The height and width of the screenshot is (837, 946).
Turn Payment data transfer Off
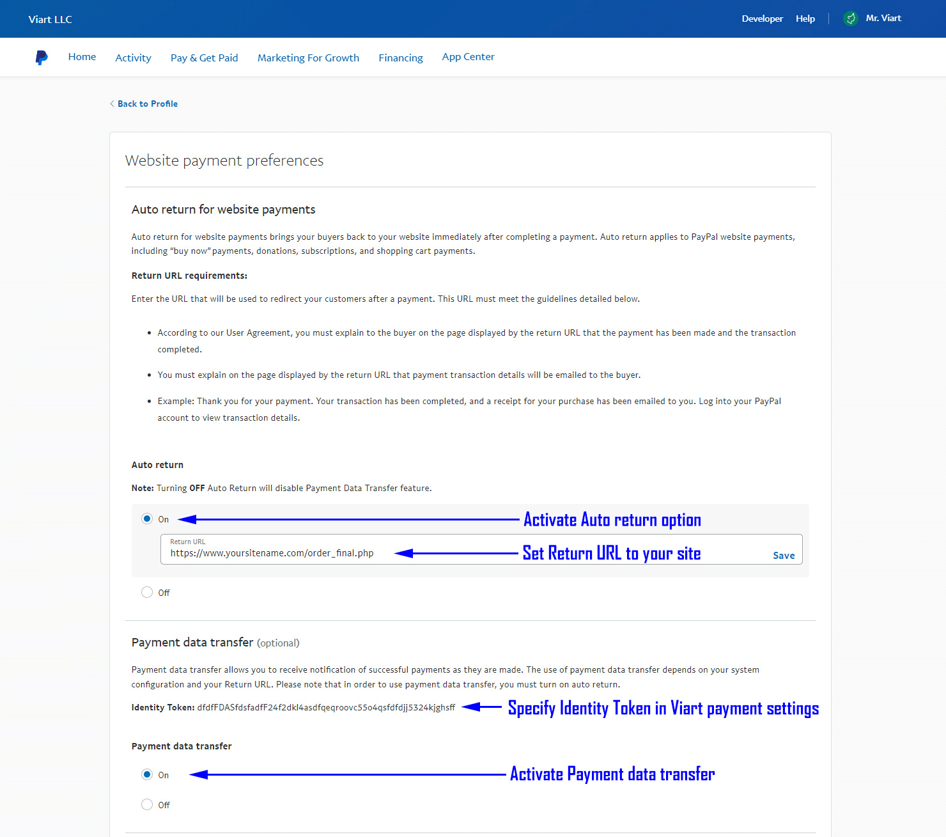[x=147, y=804]
